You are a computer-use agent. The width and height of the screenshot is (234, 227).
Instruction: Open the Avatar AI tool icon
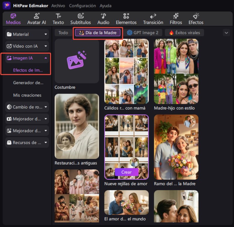(37, 16)
